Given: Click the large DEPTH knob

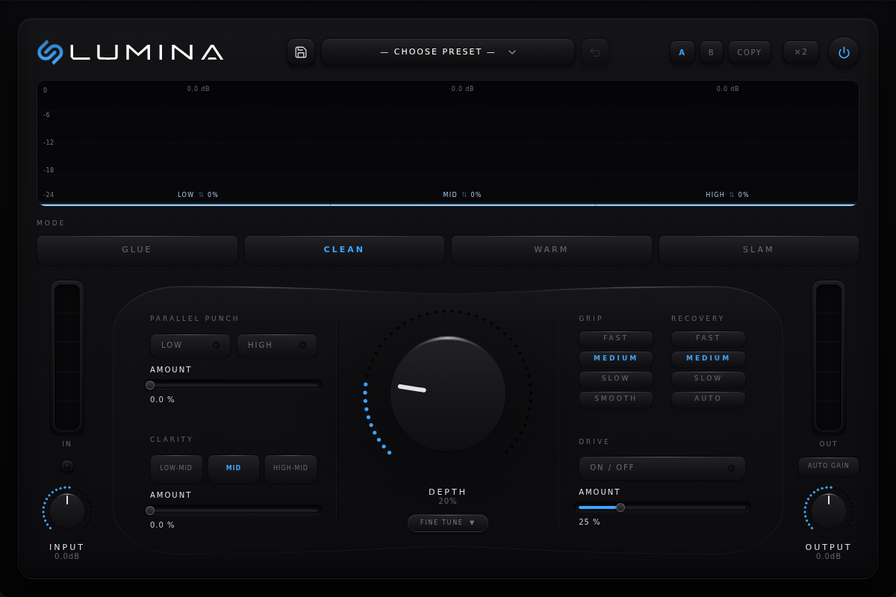Looking at the screenshot, I should point(448,393).
